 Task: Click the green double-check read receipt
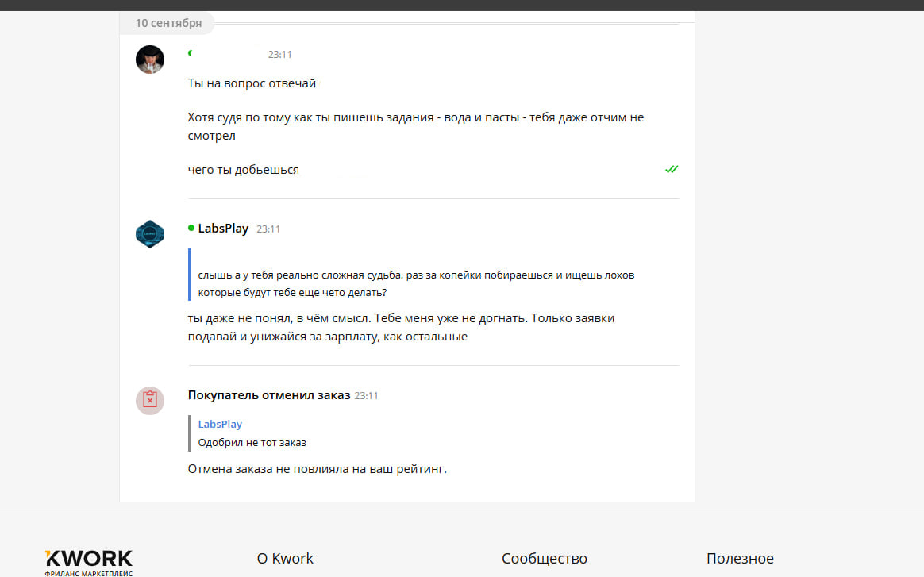point(672,169)
